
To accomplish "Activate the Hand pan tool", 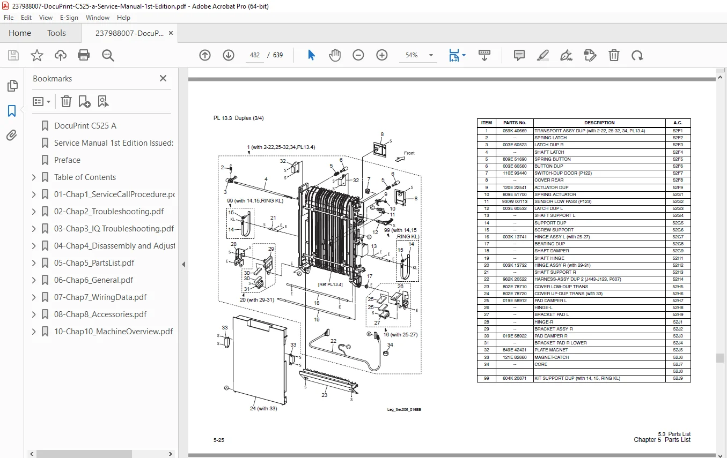I will 335,55.
